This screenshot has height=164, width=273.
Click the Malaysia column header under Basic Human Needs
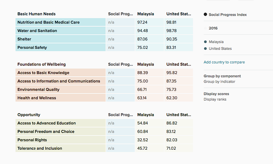[x=146, y=14]
